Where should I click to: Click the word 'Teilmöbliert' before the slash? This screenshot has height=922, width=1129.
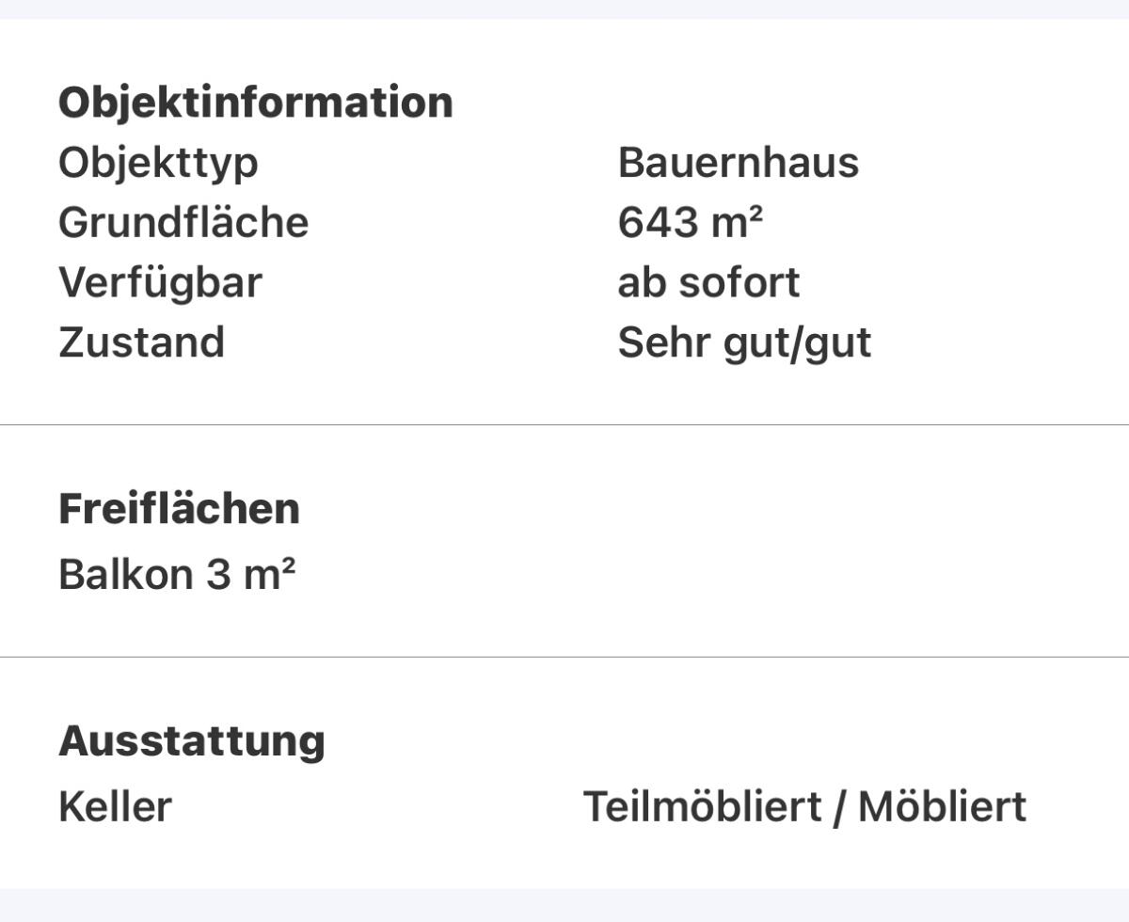click(x=703, y=807)
